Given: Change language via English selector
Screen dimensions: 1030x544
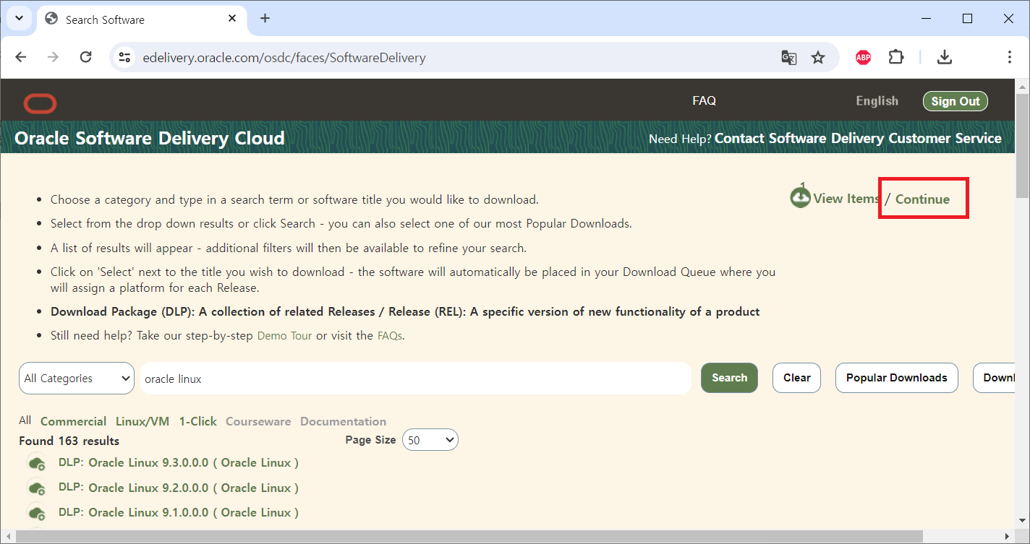Looking at the screenshot, I should pos(877,101).
